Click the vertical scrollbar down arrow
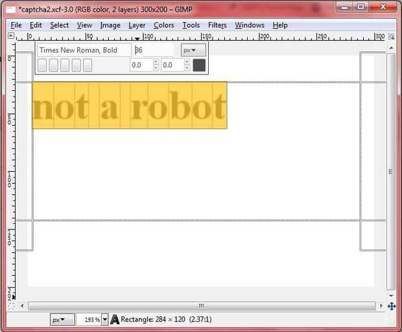 (x=391, y=296)
